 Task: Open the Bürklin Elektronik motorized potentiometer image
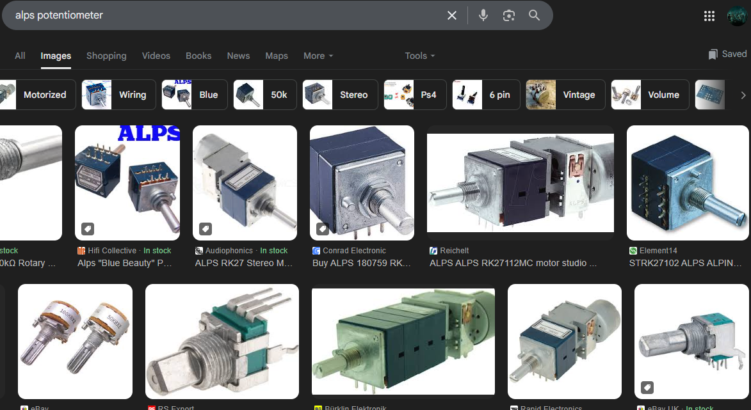point(403,342)
